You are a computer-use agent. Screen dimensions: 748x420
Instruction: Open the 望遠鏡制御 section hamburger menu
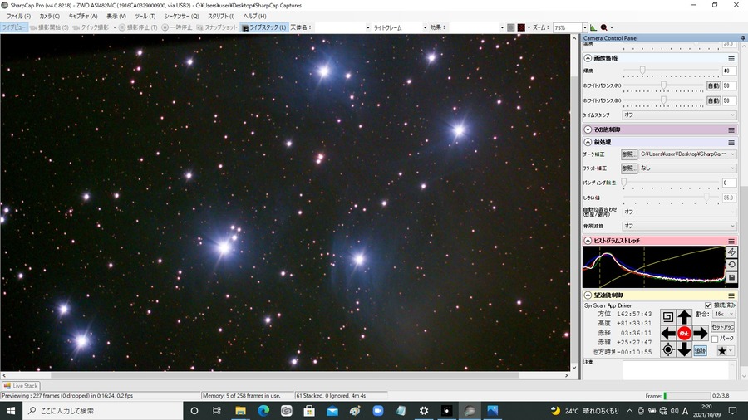coord(731,295)
